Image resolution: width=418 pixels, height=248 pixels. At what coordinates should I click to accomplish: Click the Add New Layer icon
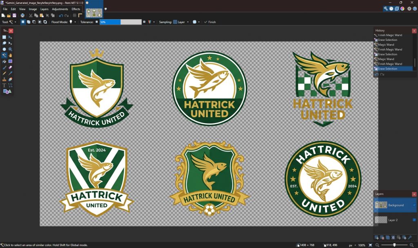(377, 237)
